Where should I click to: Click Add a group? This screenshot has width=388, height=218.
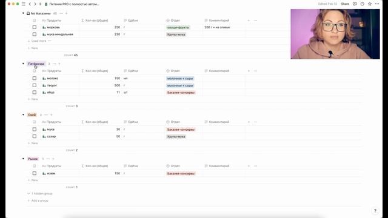click(38, 200)
